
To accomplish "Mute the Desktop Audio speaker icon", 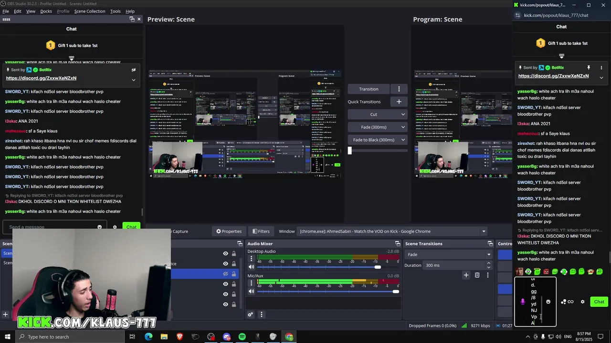I will (x=252, y=267).
